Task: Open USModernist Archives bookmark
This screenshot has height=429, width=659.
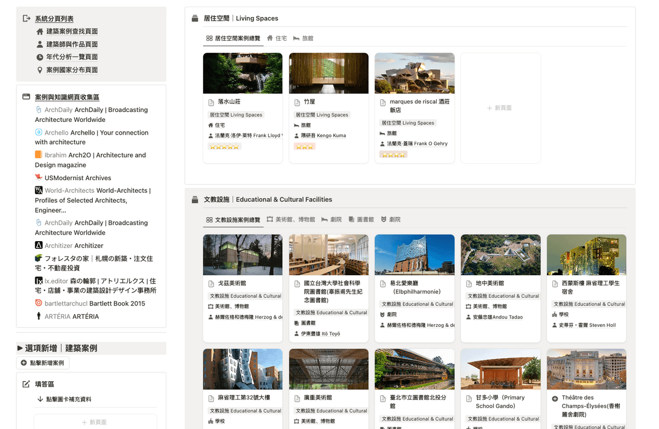Action: click(x=78, y=178)
